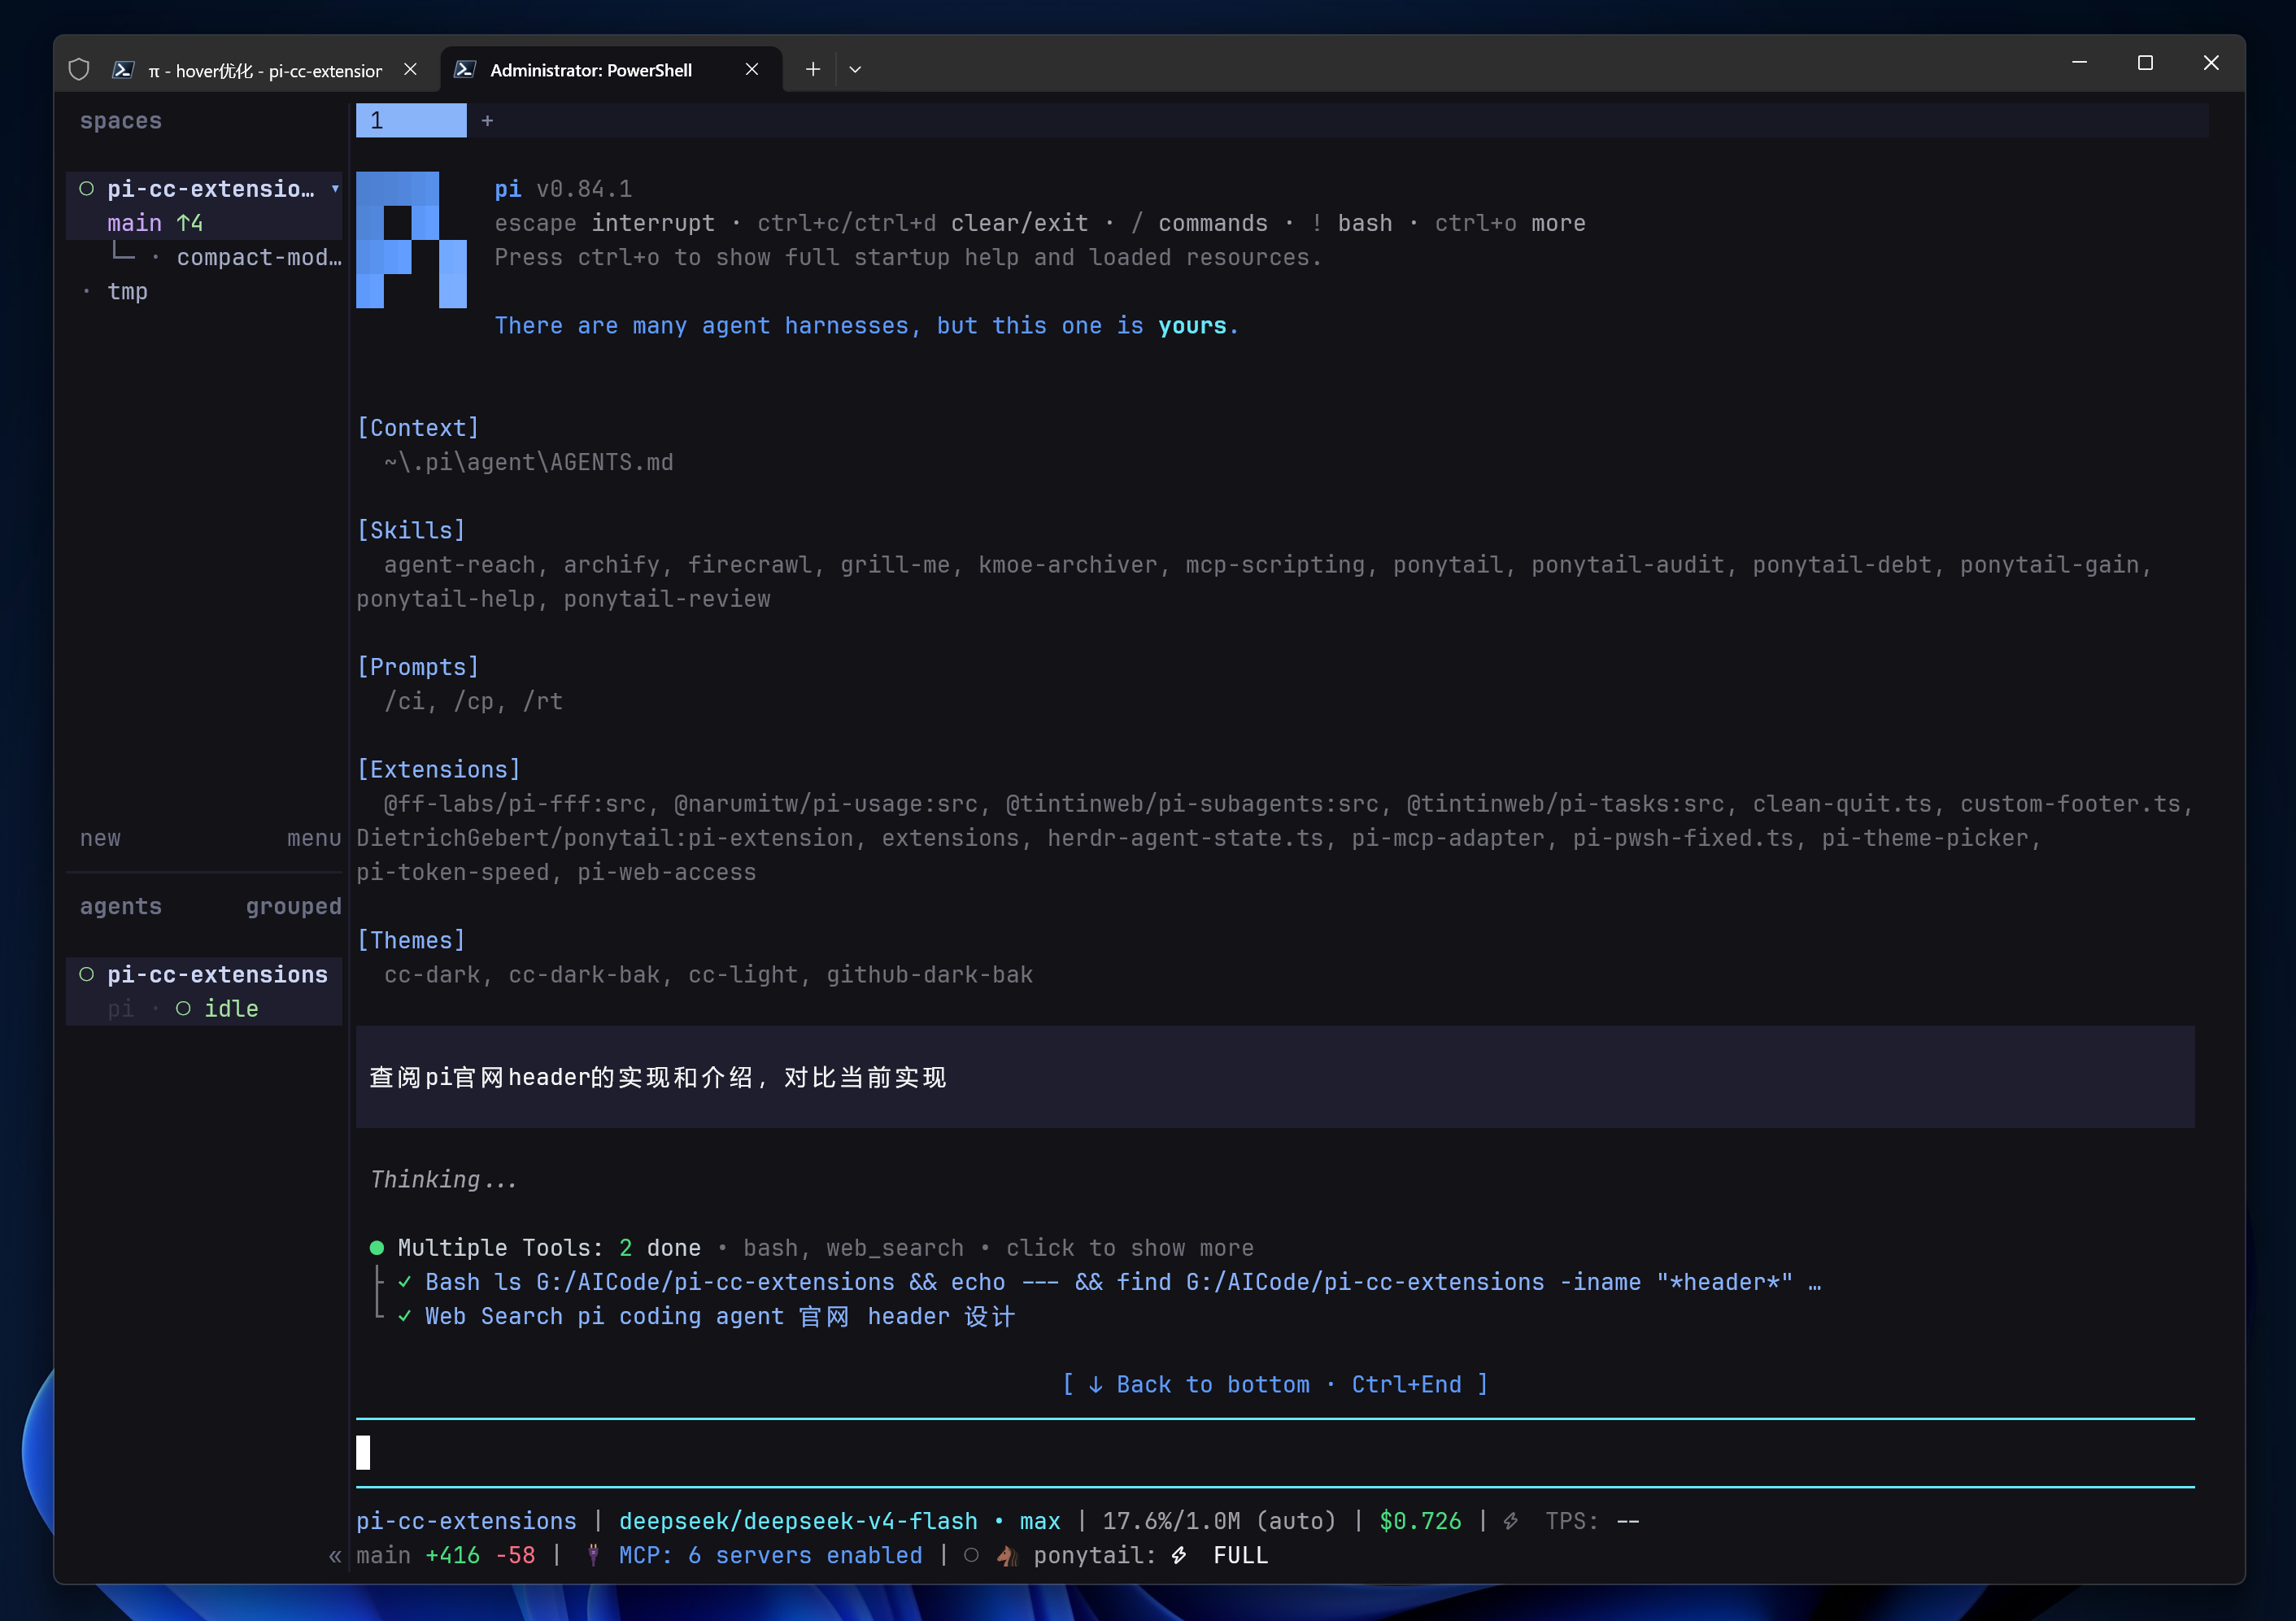Image resolution: width=2296 pixels, height=1621 pixels.
Task: Open the sidebar menu button
Action: [314, 838]
